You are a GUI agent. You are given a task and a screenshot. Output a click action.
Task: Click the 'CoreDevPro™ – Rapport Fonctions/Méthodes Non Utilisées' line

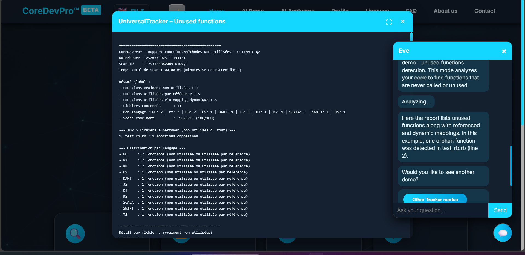tap(190, 52)
